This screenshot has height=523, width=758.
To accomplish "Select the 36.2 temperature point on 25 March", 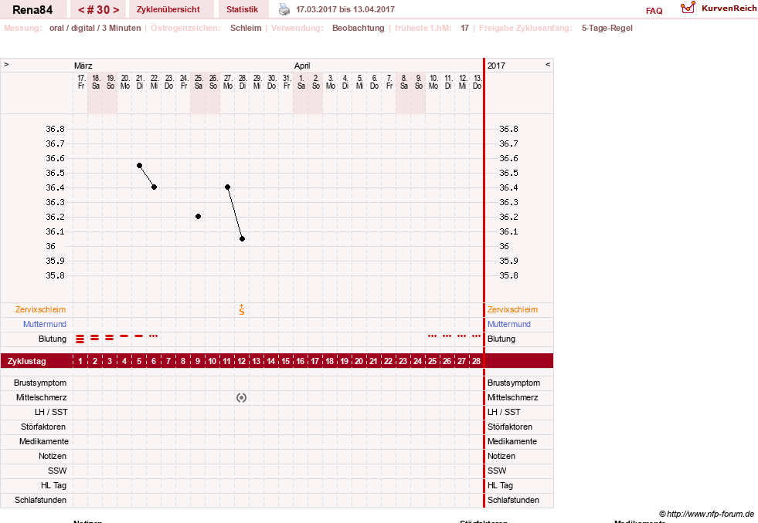I will tap(199, 217).
